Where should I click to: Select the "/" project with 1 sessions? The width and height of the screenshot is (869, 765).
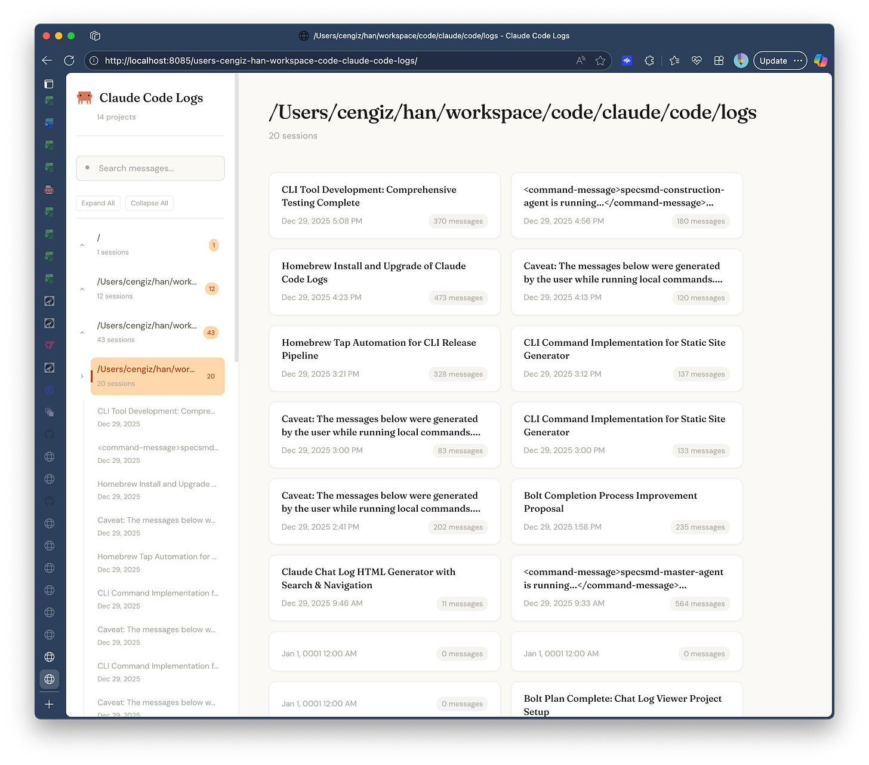click(158, 245)
